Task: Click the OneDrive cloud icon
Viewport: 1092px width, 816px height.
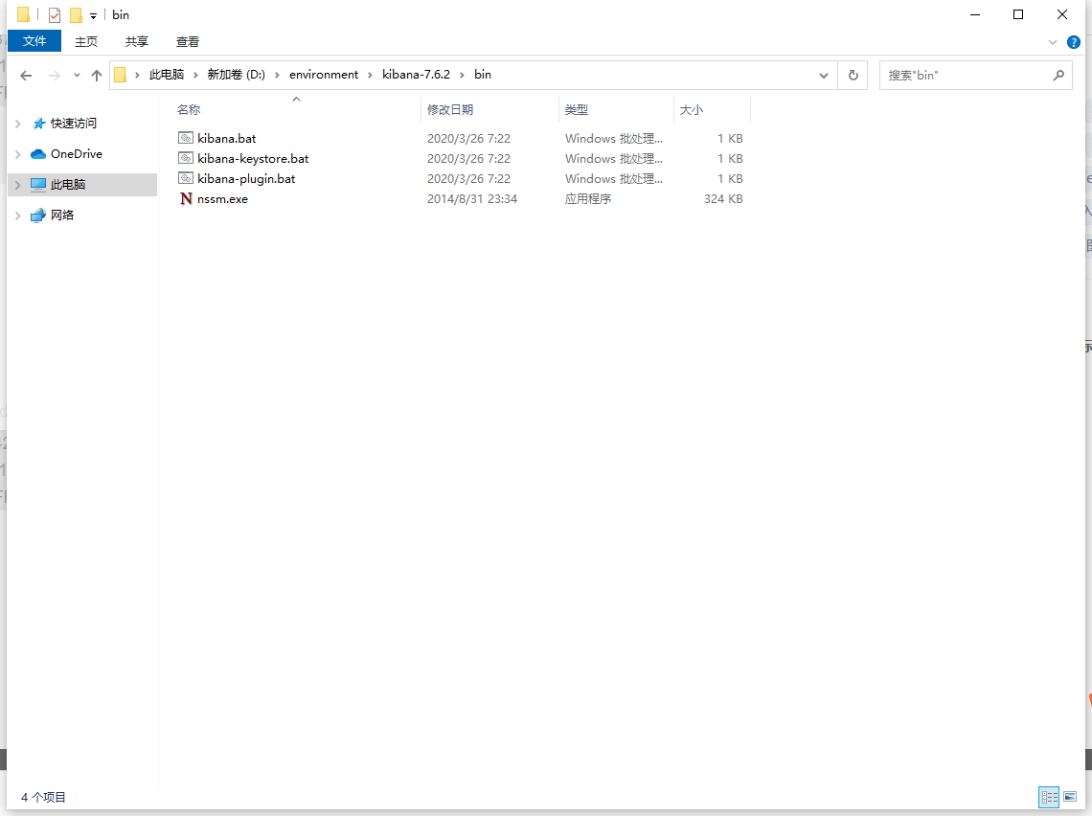Action: coord(38,154)
